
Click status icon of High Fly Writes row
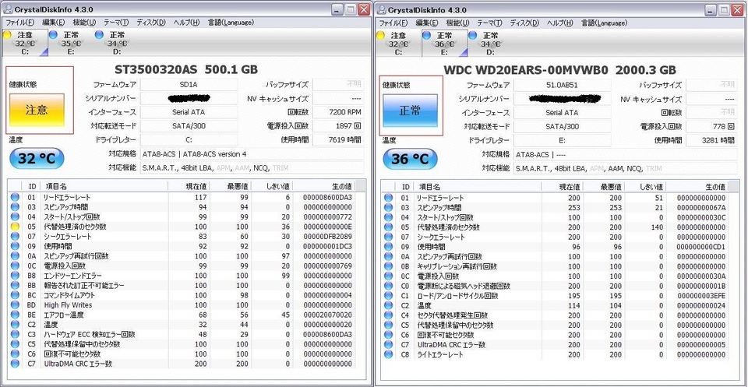[15, 305]
